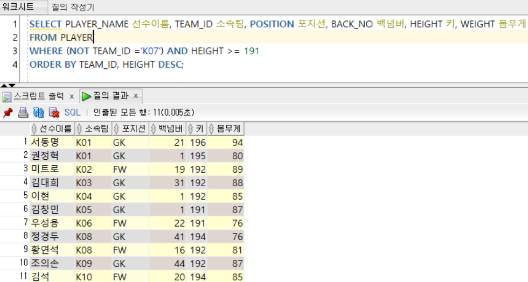This screenshot has height=282, width=528.
Task: Click team cell K10 in 김석 row
Action: click(93, 277)
